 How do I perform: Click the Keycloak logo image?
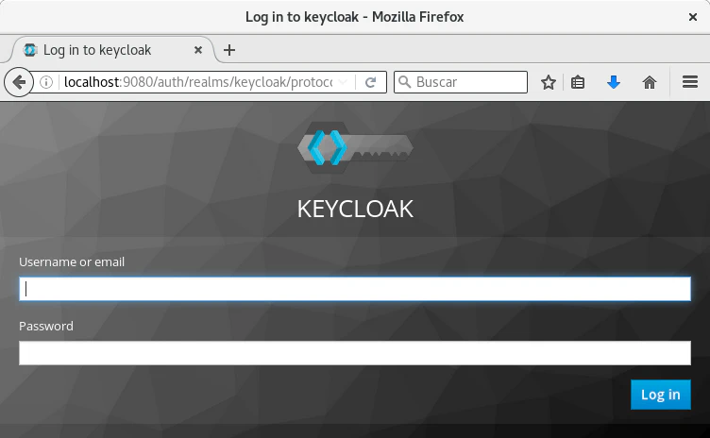click(355, 148)
